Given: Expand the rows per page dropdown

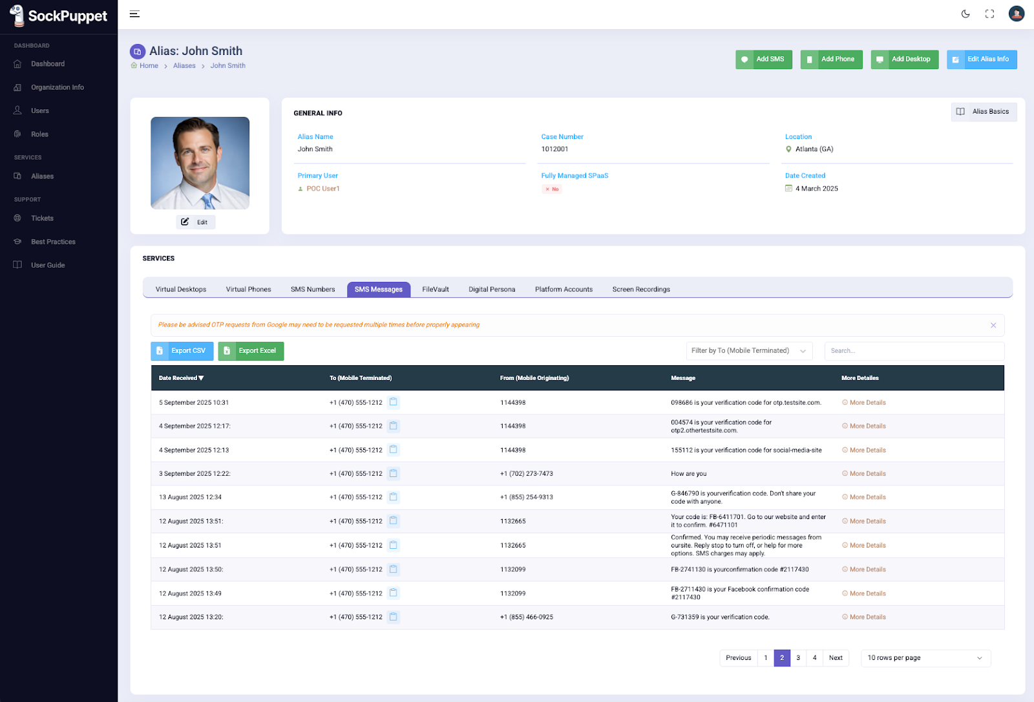Looking at the screenshot, I should 925,658.
